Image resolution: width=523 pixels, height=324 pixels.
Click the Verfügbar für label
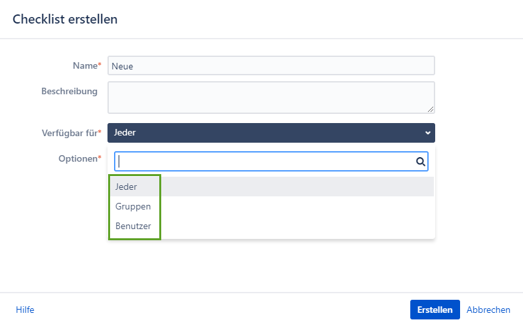pyautogui.click(x=69, y=133)
